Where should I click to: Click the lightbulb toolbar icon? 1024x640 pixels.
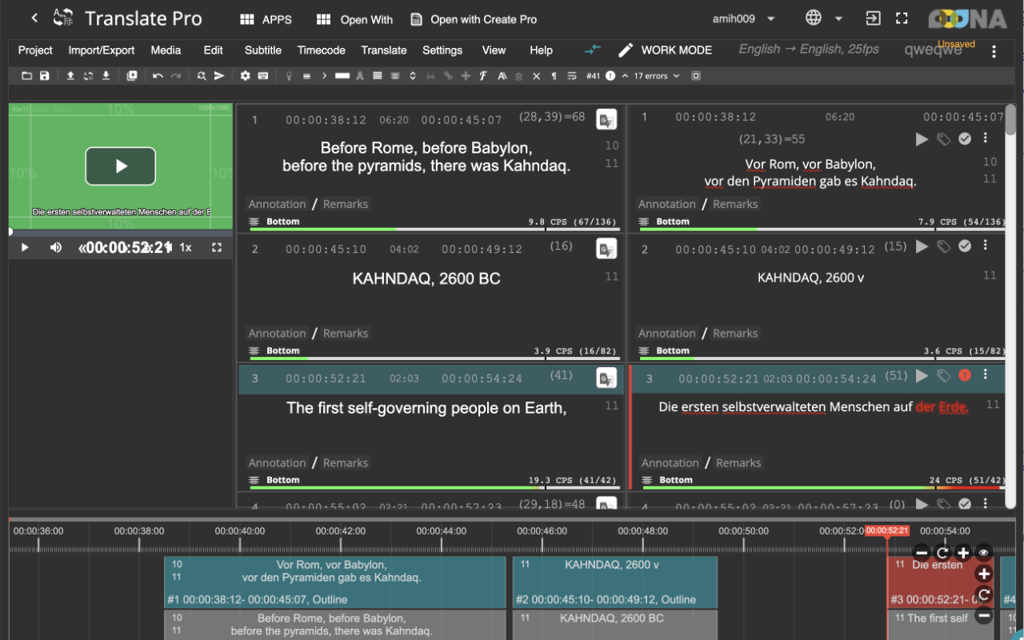coord(288,76)
